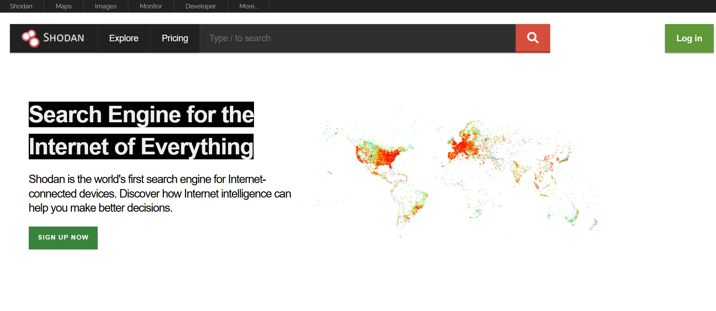Viewport: 716px width, 311px height.
Task: Open Images from the top bar
Action: click(x=106, y=6)
